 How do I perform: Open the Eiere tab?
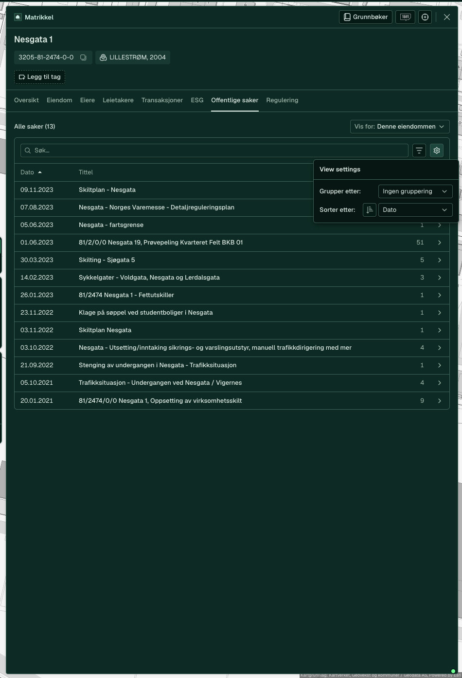[x=88, y=100]
